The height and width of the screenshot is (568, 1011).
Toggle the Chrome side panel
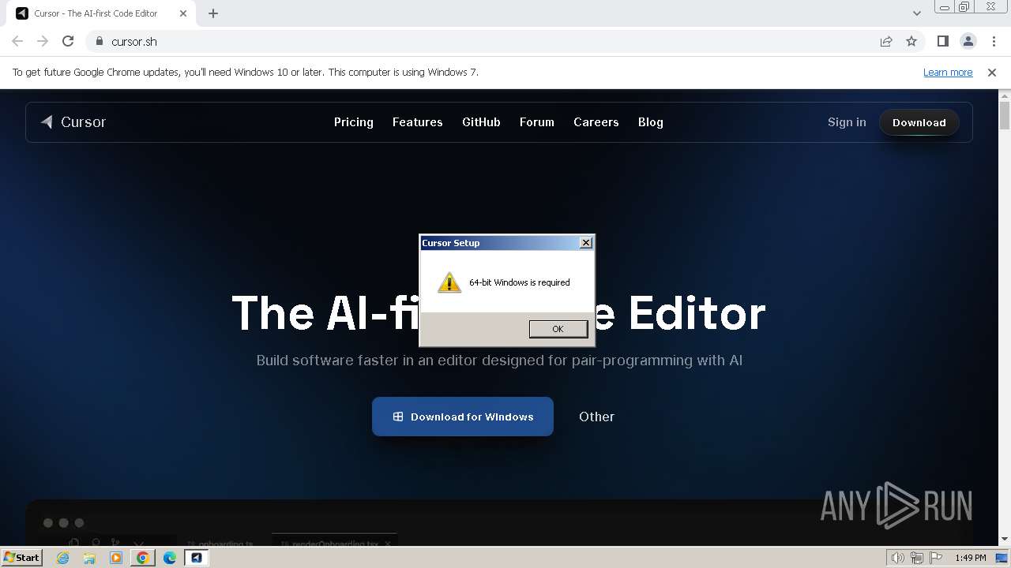(942, 41)
